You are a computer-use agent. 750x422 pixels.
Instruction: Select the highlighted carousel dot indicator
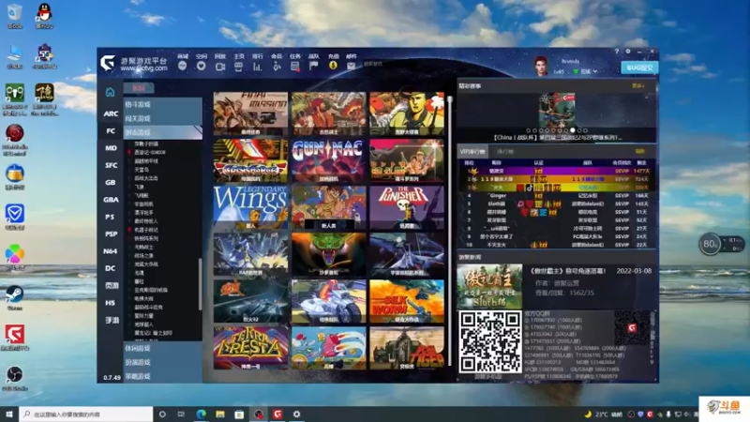click(x=573, y=130)
